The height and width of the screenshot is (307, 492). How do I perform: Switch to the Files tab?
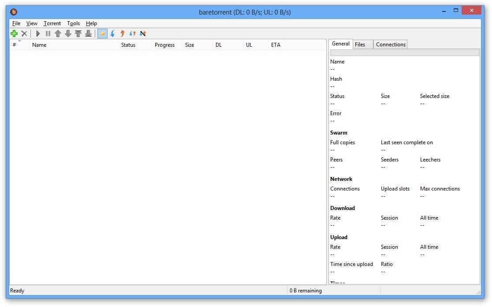pos(363,45)
